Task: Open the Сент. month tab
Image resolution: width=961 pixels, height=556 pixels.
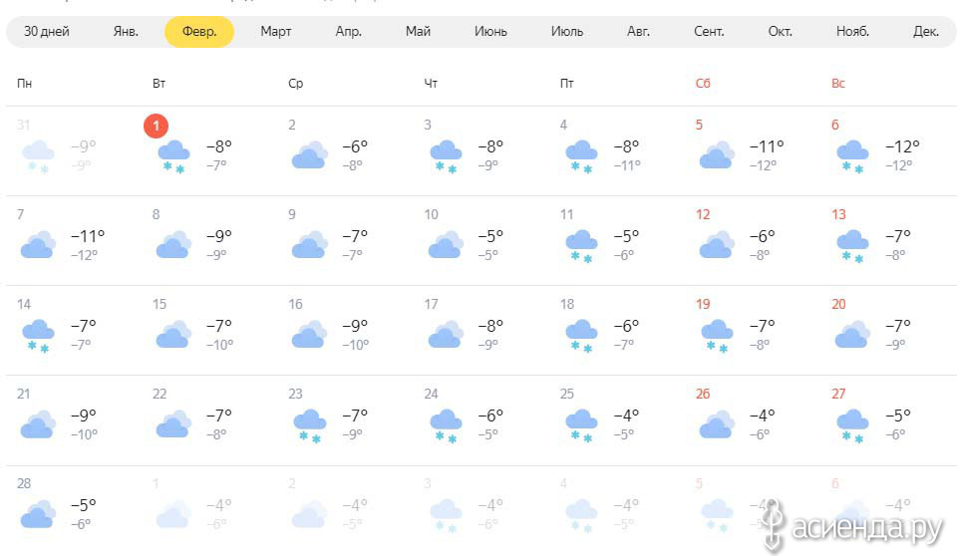Action: [x=709, y=31]
